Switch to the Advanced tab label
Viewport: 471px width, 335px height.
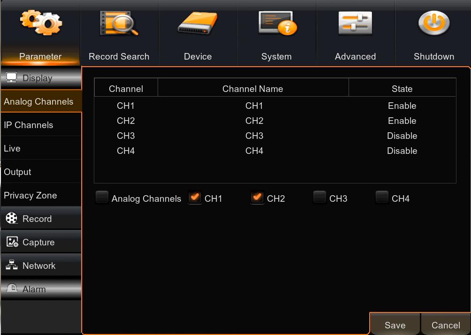pos(355,56)
